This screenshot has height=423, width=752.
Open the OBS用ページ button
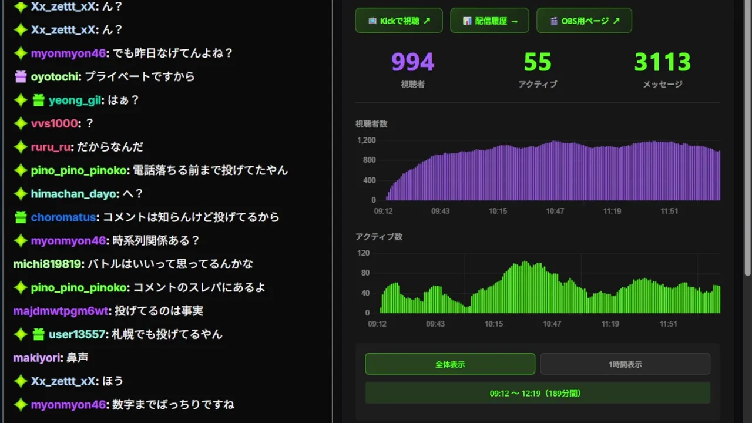tap(584, 21)
